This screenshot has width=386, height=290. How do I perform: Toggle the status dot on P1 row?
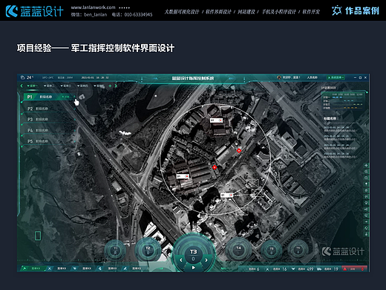[x=63, y=97]
